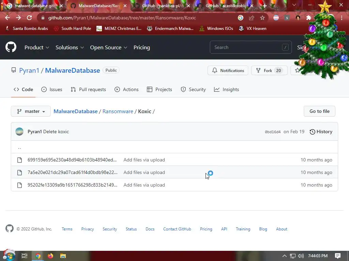Open the extensions puzzle piece icon
This screenshot has width=349, height=261.
point(309,18)
